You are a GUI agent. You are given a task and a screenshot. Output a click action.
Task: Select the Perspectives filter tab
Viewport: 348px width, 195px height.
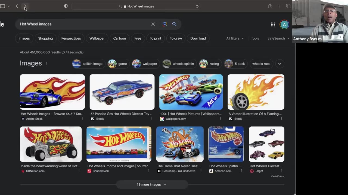coord(71,38)
